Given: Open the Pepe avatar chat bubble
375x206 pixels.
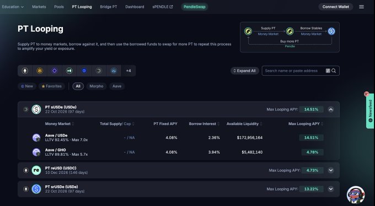Looking at the screenshot, I should [356, 195].
